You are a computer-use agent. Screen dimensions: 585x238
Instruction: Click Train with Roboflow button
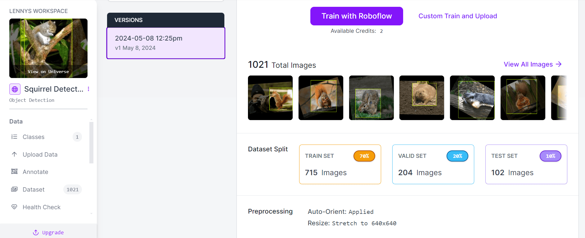point(357,16)
